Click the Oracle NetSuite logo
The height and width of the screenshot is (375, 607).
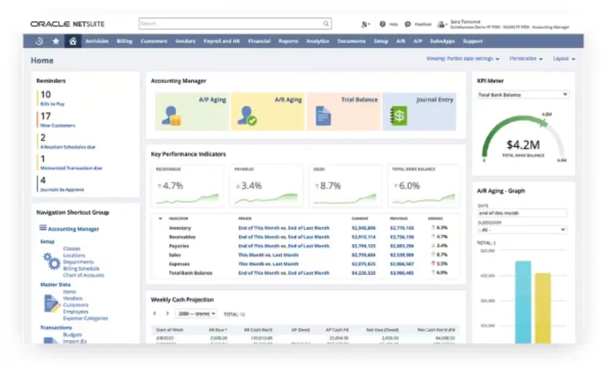(x=67, y=24)
